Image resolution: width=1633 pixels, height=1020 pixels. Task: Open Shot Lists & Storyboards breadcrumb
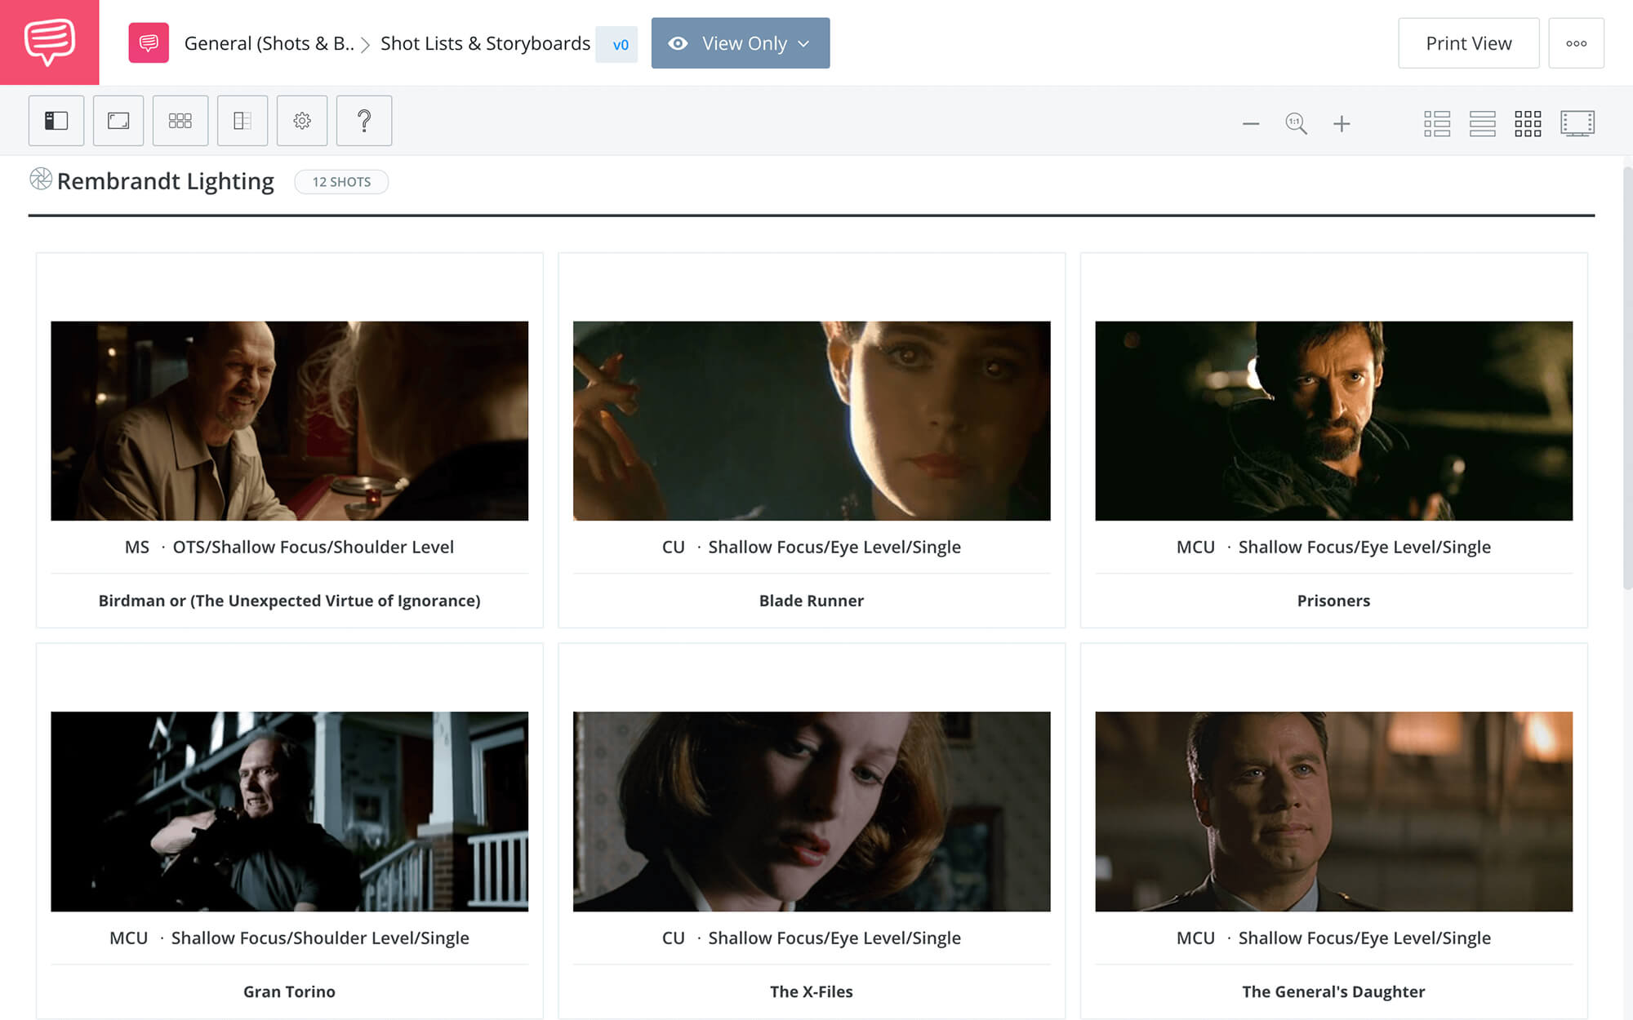(x=485, y=43)
